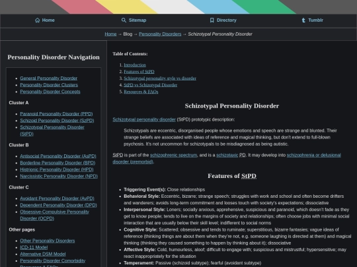Image resolution: width=357 pixels, height=267 pixels.
Task: Click the Behavioral Style label
Action: pyautogui.click(x=142, y=196)
